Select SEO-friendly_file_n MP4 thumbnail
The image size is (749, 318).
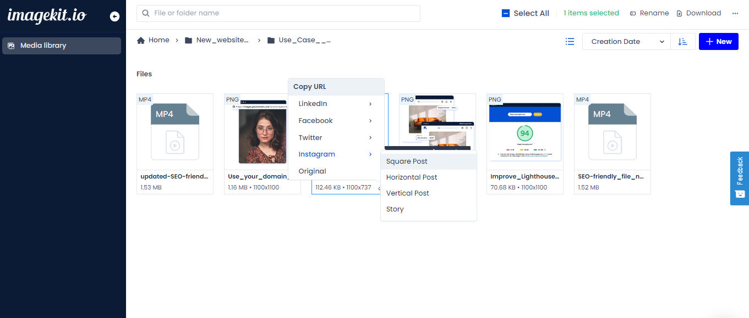[x=613, y=131]
